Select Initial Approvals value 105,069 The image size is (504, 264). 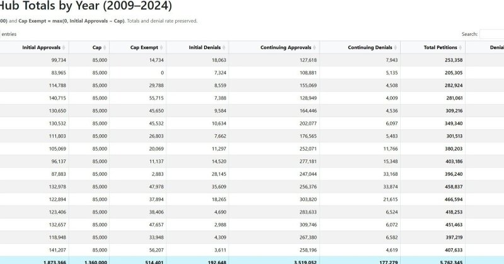[x=57, y=149]
